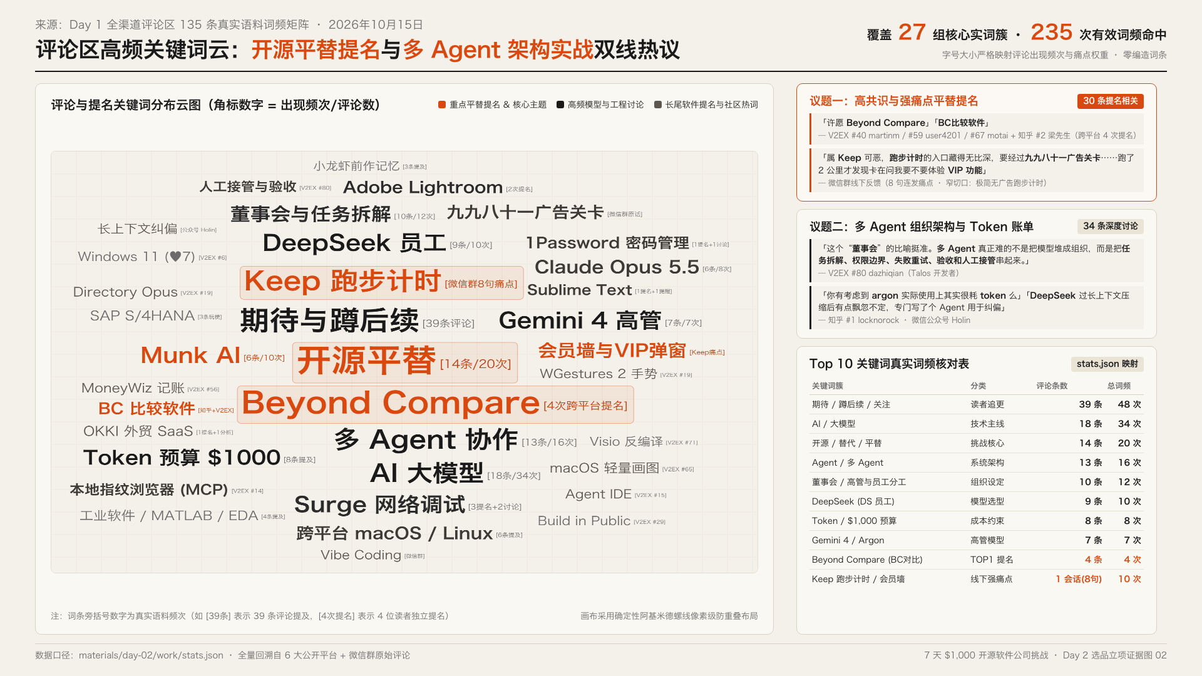Click the 235 hit count figure in header
Viewport: 1202px width, 676px height.
pos(1051,32)
